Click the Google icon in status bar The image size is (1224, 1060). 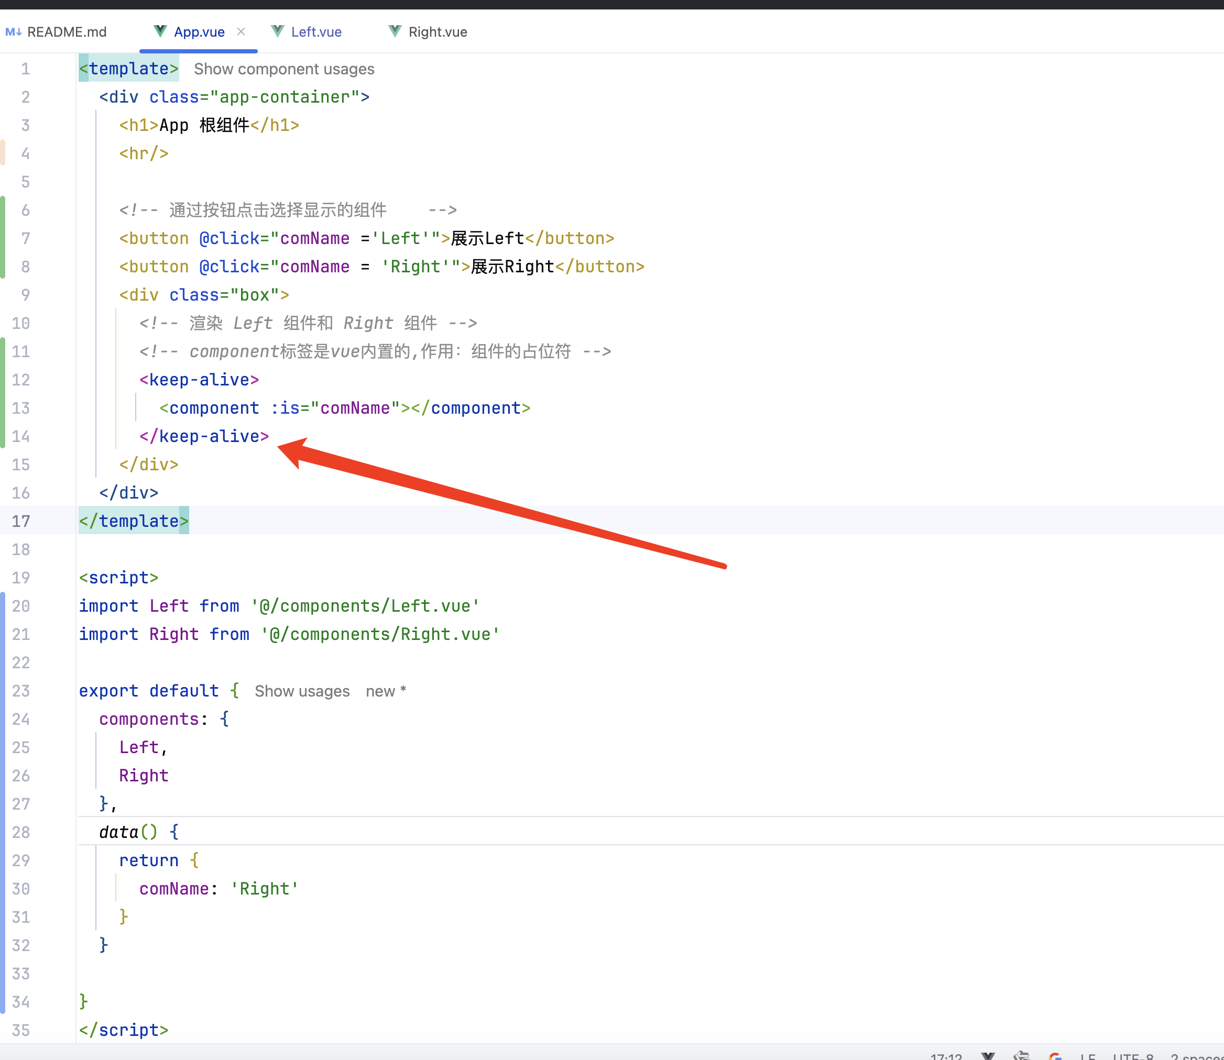1055,1056
